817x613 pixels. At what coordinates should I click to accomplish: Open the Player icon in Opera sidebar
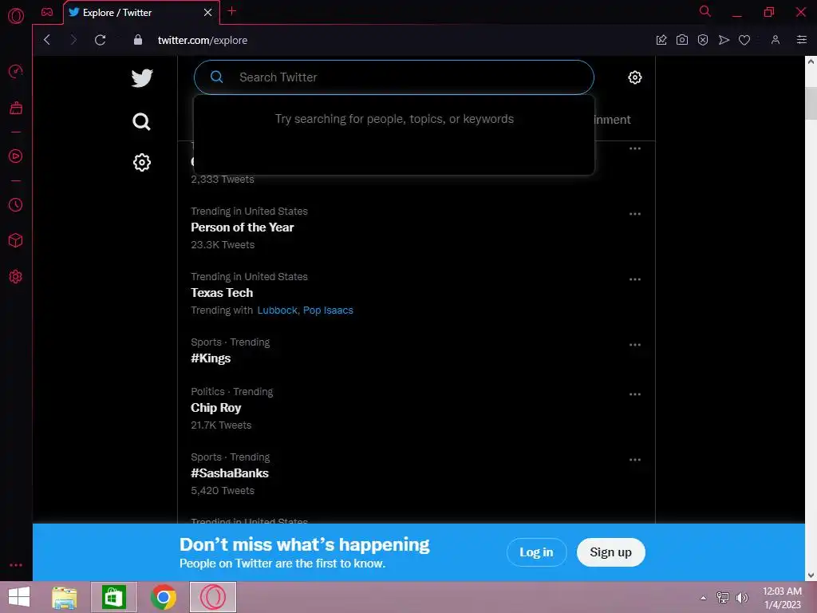pyautogui.click(x=16, y=156)
